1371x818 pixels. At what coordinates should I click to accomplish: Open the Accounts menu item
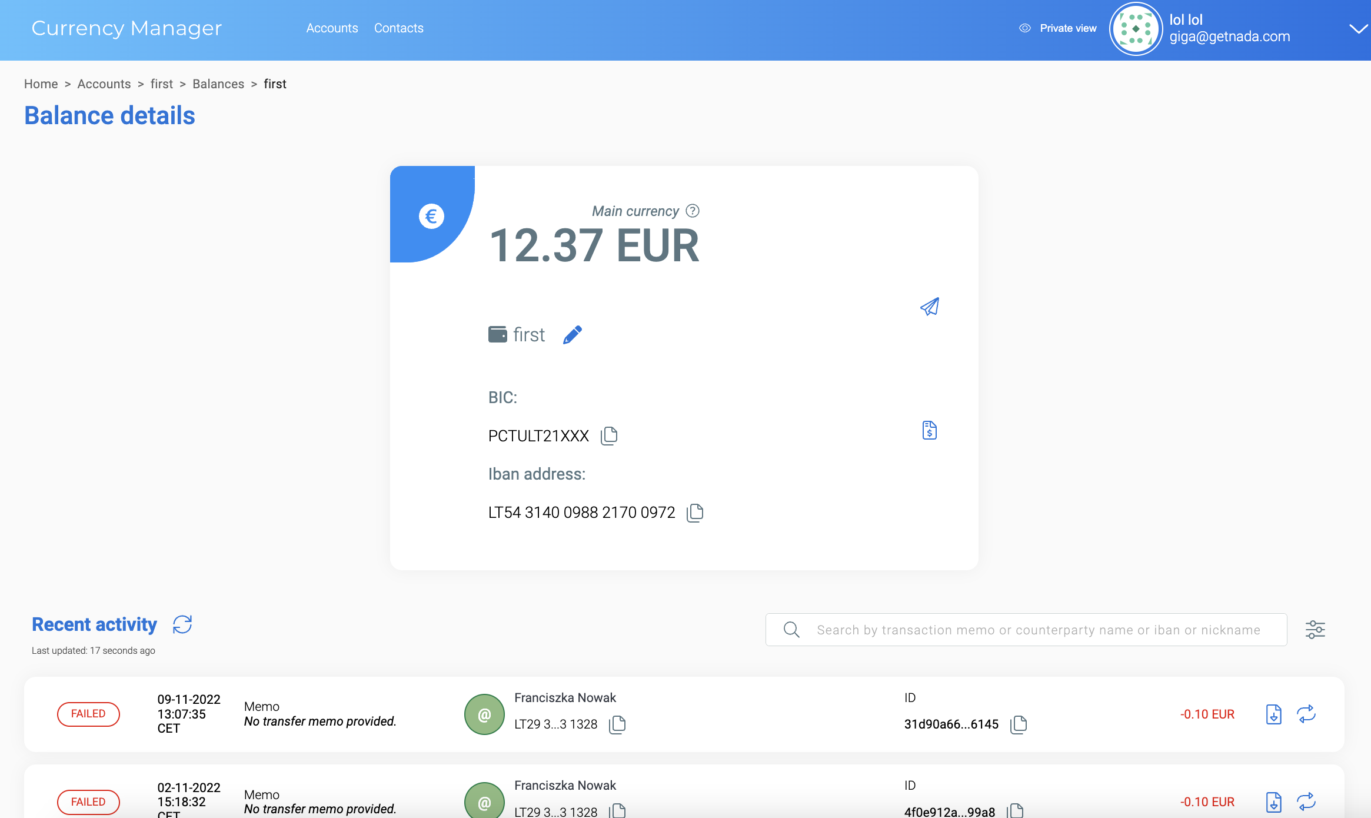(332, 28)
